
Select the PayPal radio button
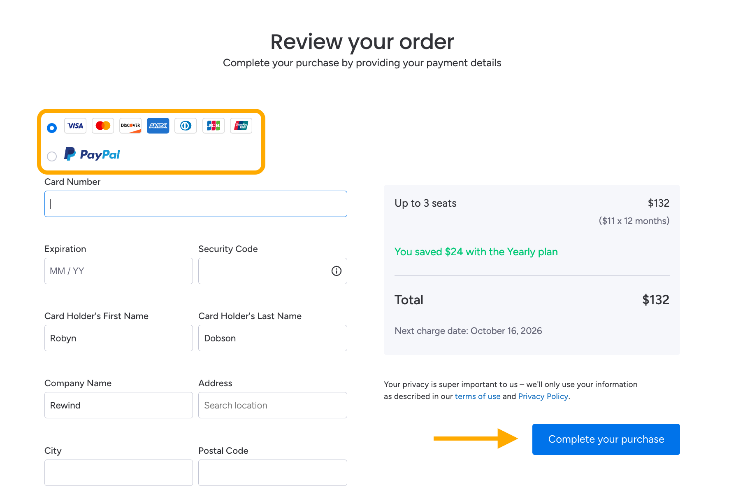coord(52,156)
